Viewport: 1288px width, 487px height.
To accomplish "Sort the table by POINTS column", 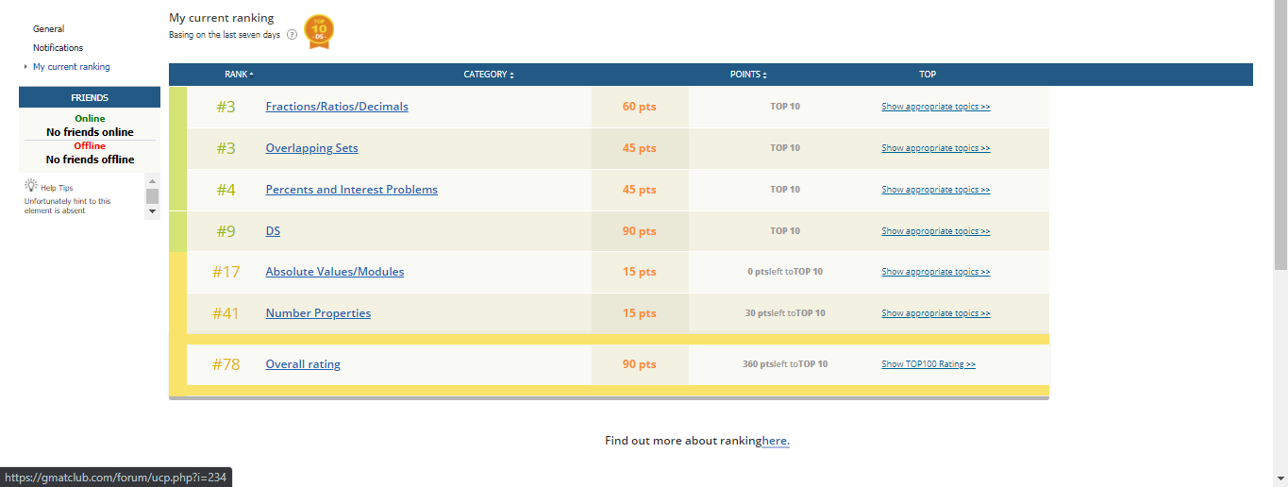I will pos(748,75).
